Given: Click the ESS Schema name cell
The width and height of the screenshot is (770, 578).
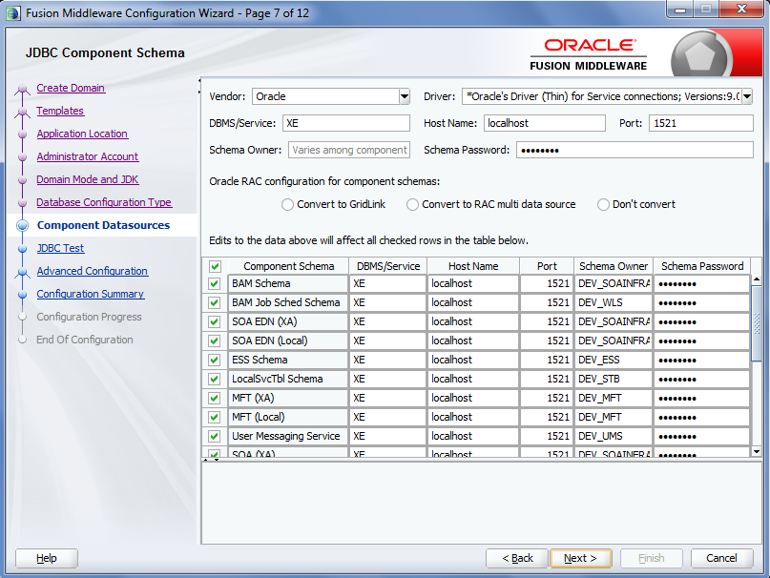Looking at the screenshot, I should point(288,360).
